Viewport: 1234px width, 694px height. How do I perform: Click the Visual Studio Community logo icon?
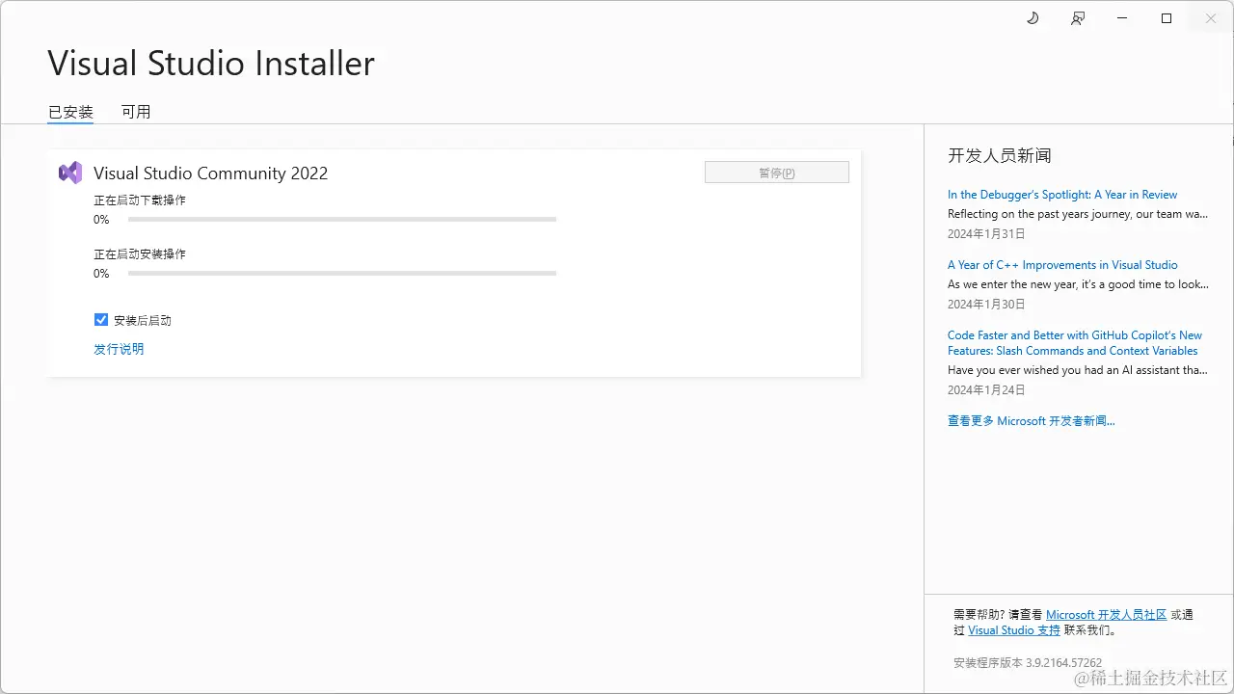70,173
